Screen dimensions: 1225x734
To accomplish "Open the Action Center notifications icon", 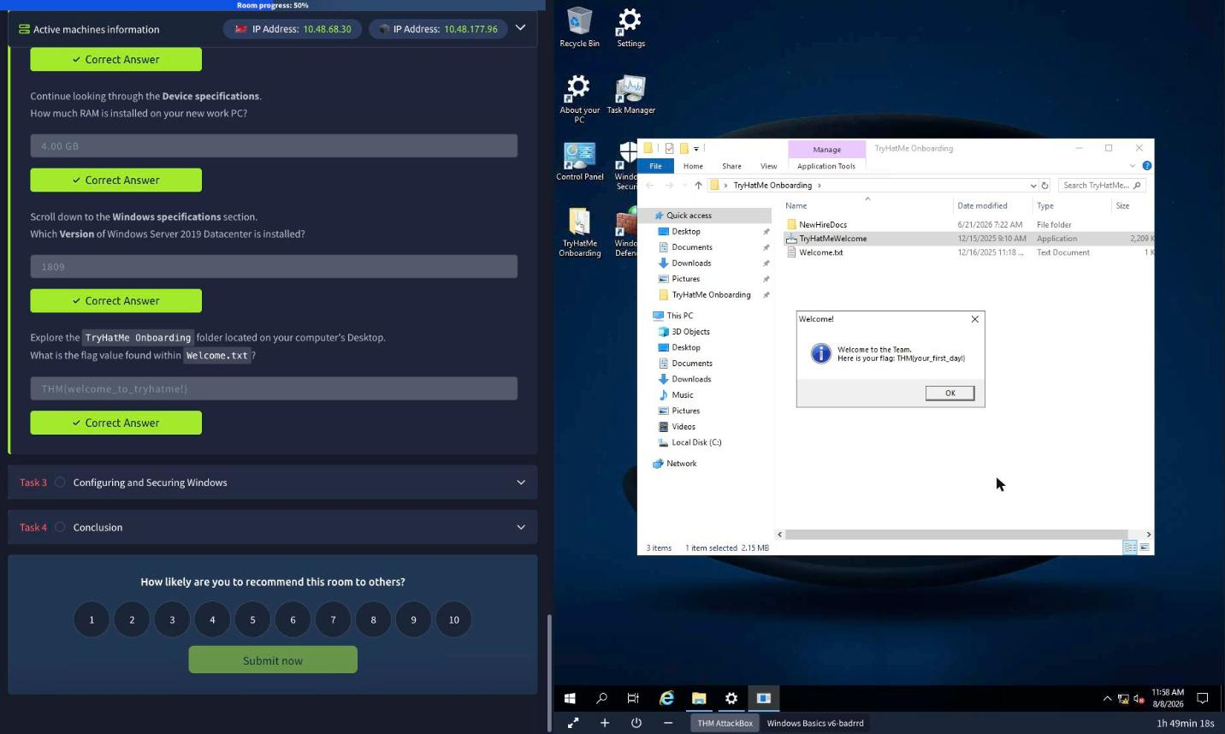I will coord(1202,699).
